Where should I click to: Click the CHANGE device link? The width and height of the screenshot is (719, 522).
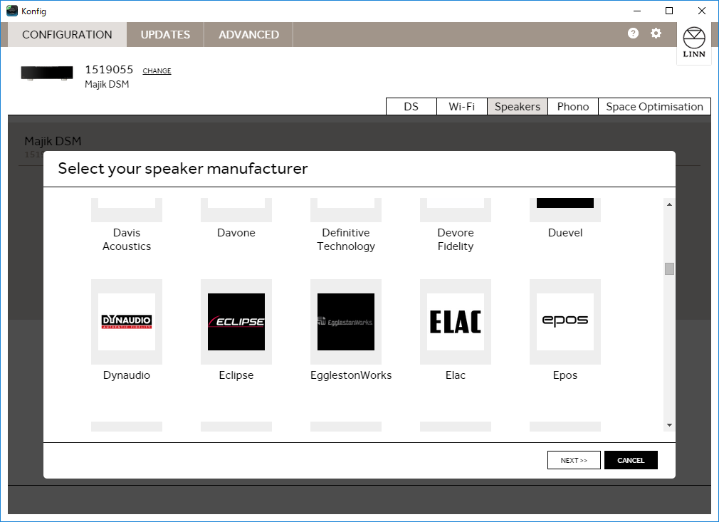point(157,71)
